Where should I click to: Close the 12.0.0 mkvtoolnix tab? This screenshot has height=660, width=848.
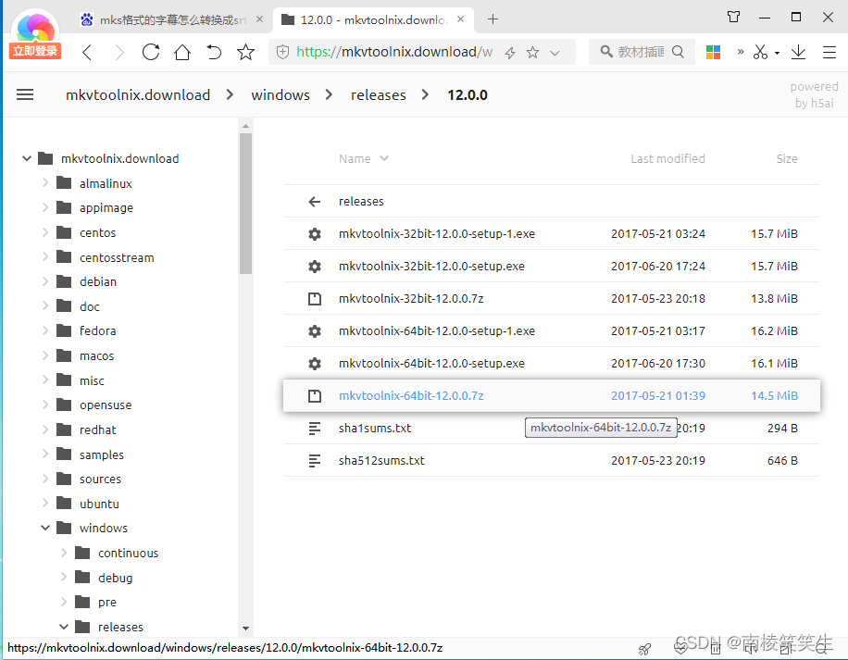pos(460,19)
